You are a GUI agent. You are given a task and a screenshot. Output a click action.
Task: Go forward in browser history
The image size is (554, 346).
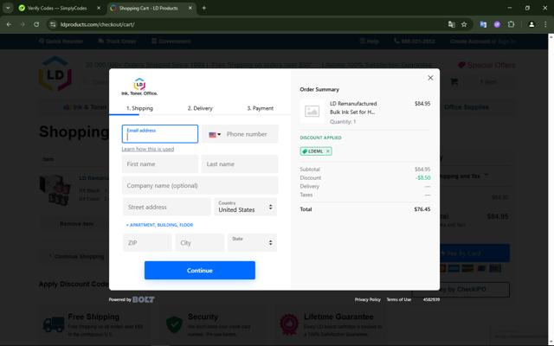coord(23,24)
